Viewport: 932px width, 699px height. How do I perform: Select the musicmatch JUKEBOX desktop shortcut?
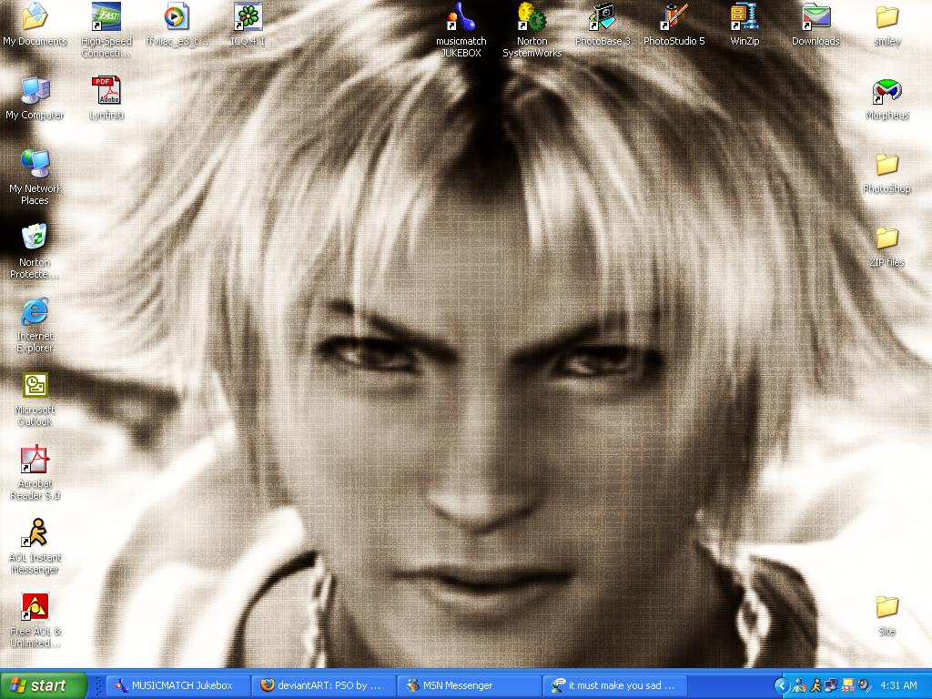coord(461,16)
